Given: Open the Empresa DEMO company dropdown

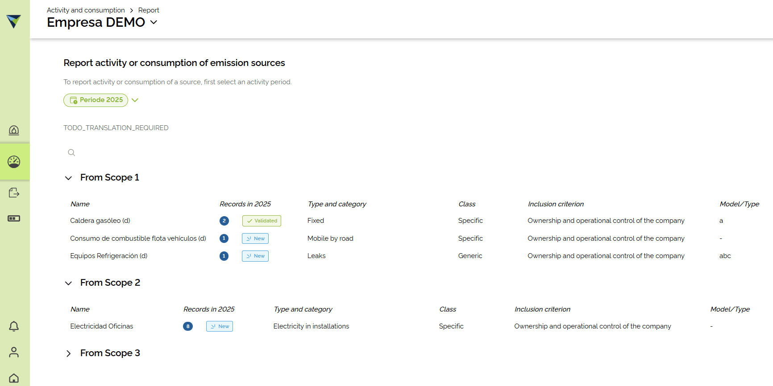Looking at the screenshot, I should [154, 22].
